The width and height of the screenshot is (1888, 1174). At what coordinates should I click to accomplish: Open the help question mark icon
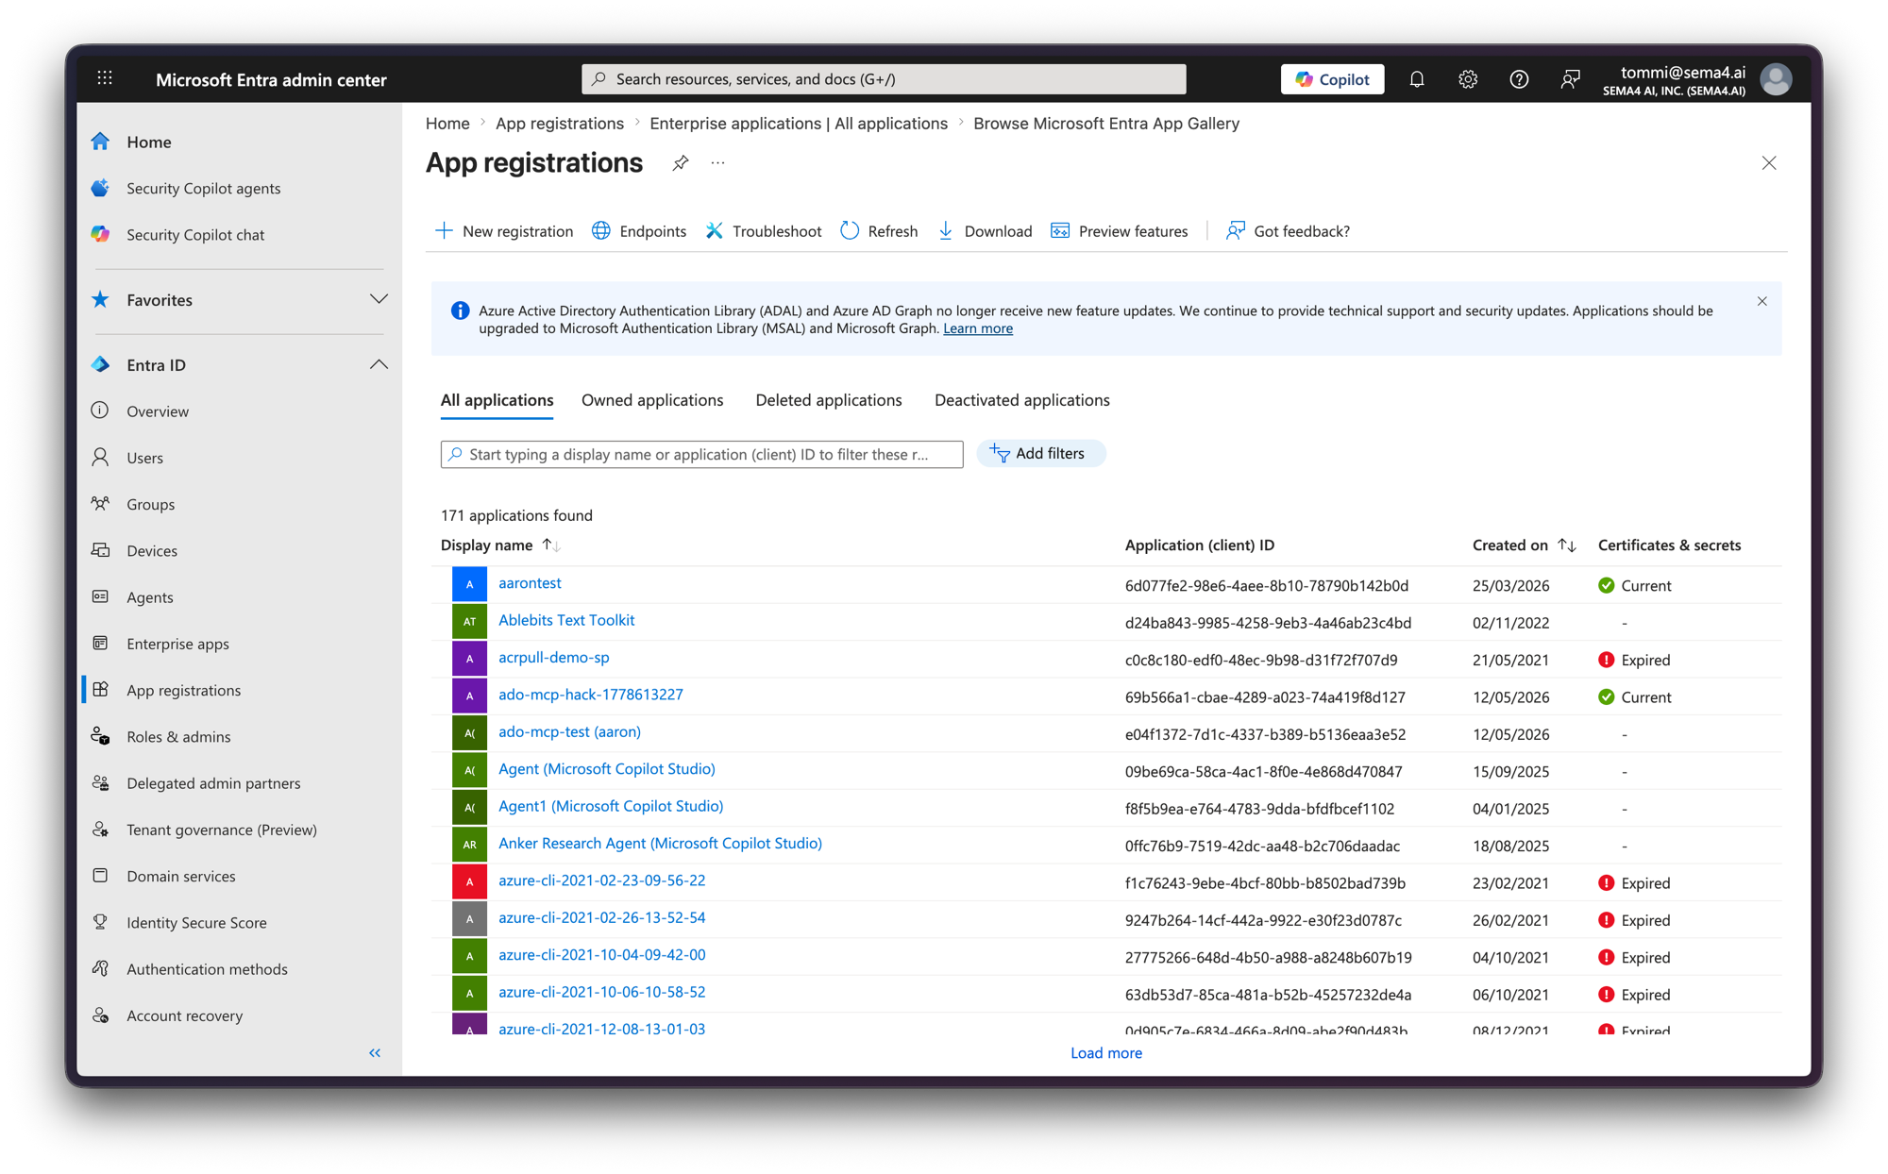[1518, 79]
